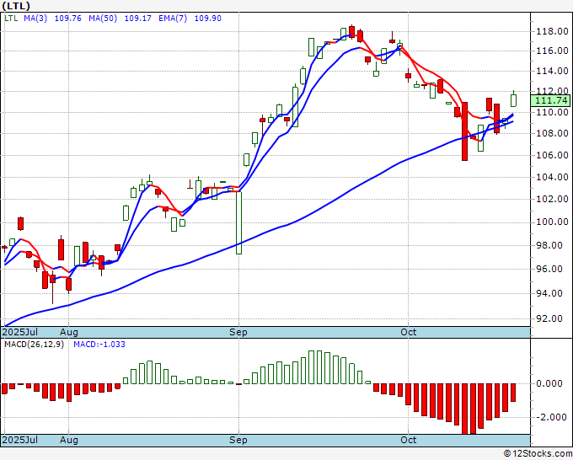This screenshot has height=460, width=573.
Task: Click Sep on the price chart timeline
Action: point(238,332)
